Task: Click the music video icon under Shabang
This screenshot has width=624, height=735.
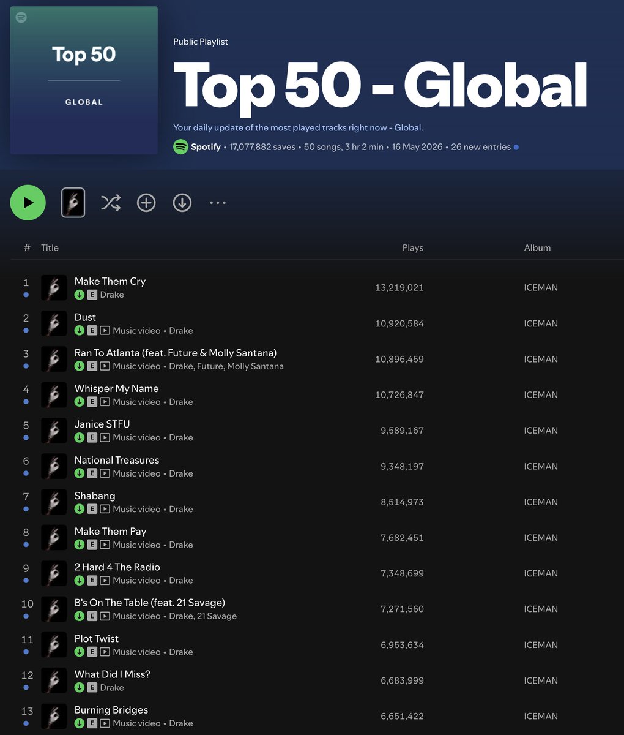Action: 105,509
